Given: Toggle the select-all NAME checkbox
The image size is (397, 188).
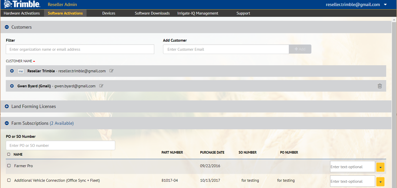Looking at the screenshot, I should point(9,154).
